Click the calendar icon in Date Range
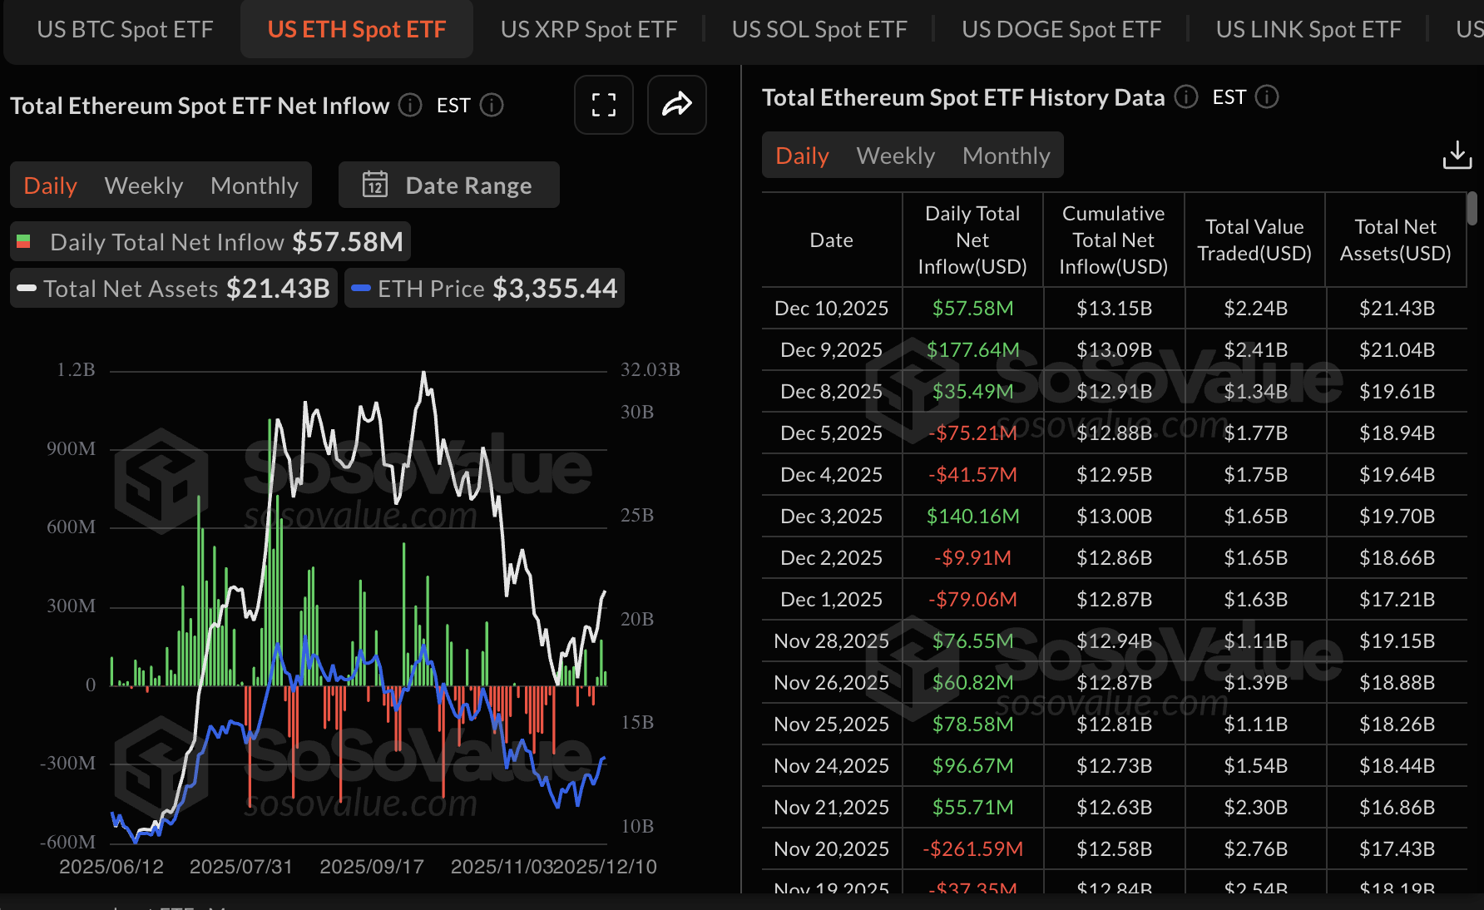The height and width of the screenshot is (910, 1484). 376,185
